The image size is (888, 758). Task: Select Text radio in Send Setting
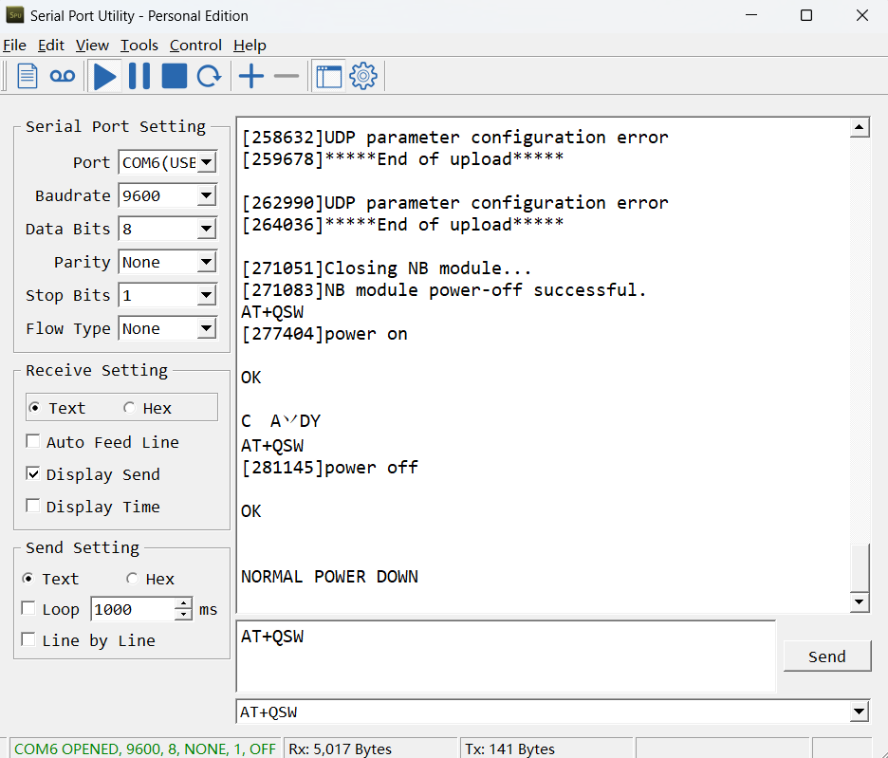point(28,579)
